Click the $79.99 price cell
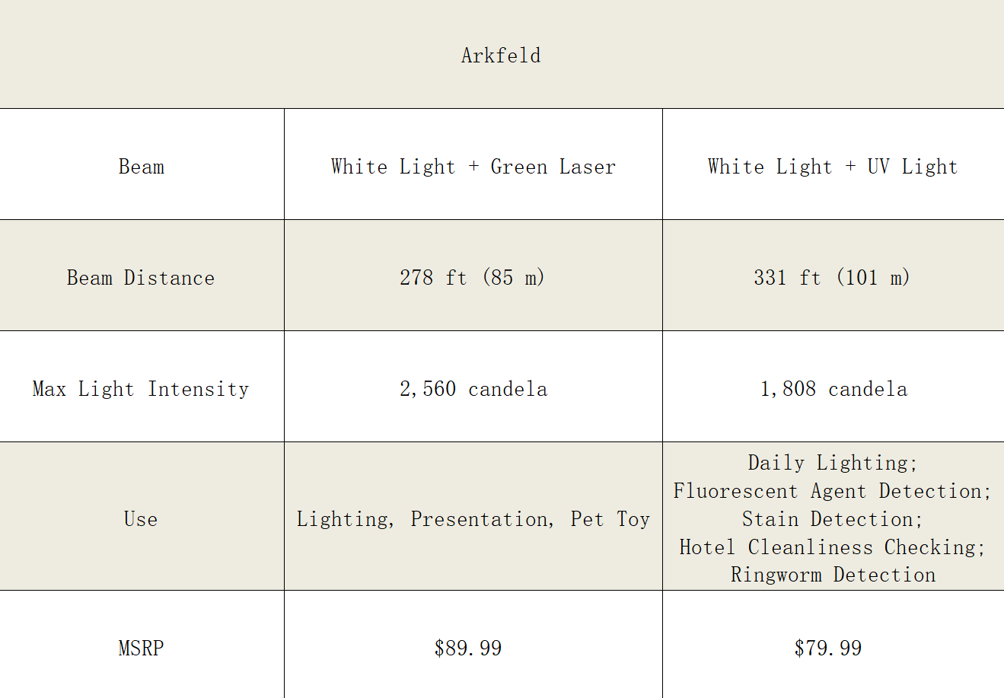 click(x=828, y=649)
